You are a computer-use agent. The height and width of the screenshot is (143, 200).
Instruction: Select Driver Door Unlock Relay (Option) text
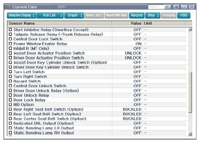click(46, 90)
